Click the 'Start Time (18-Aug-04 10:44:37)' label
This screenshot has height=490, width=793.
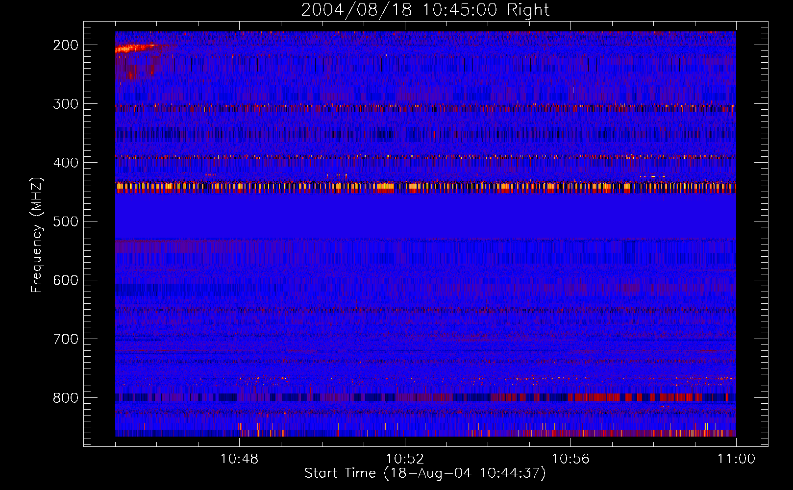click(425, 473)
